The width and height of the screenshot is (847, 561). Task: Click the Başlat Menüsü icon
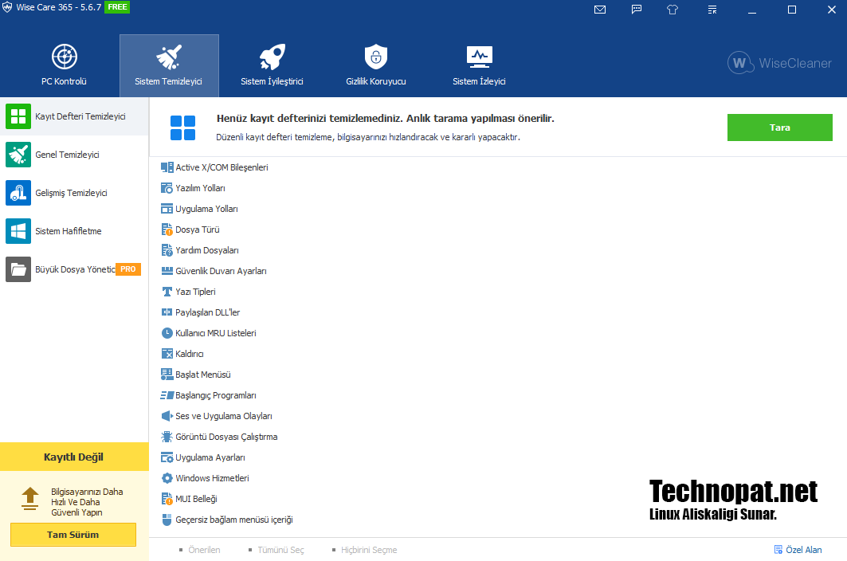[x=167, y=375]
